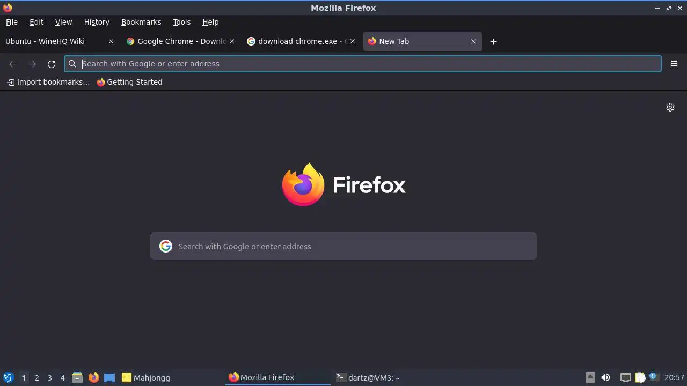Click Import bookmarks in bookmarks toolbar
Screen dimensions: 687x386
tap(48, 82)
